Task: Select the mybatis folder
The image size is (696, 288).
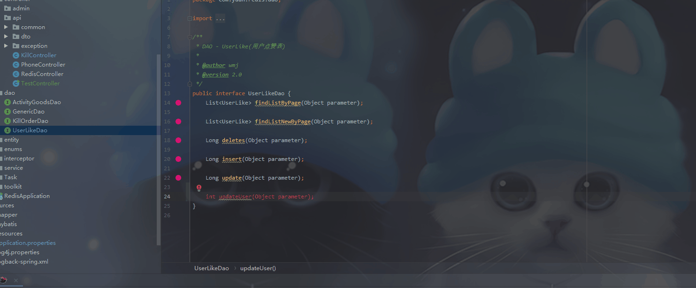Action: point(8,224)
